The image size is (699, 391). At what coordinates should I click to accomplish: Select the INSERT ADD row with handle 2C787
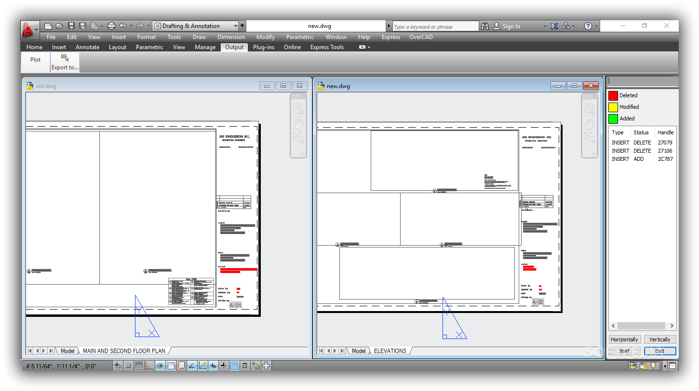[x=643, y=159]
